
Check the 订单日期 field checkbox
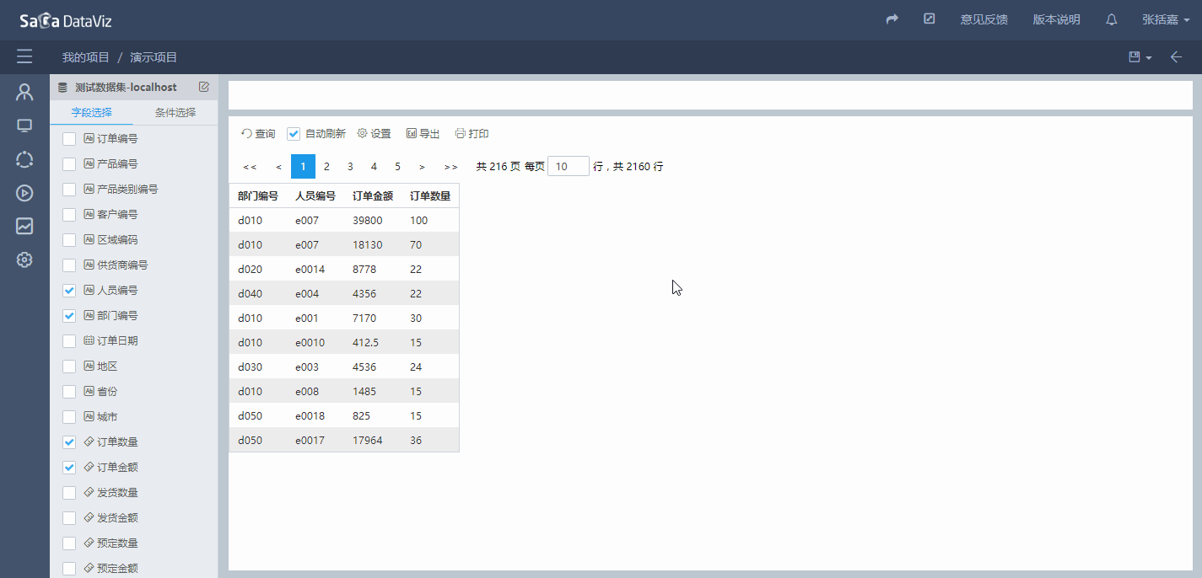(69, 341)
